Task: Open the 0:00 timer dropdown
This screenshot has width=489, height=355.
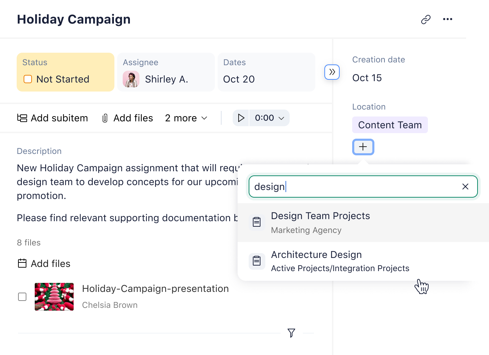Action: [x=270, y=118]
